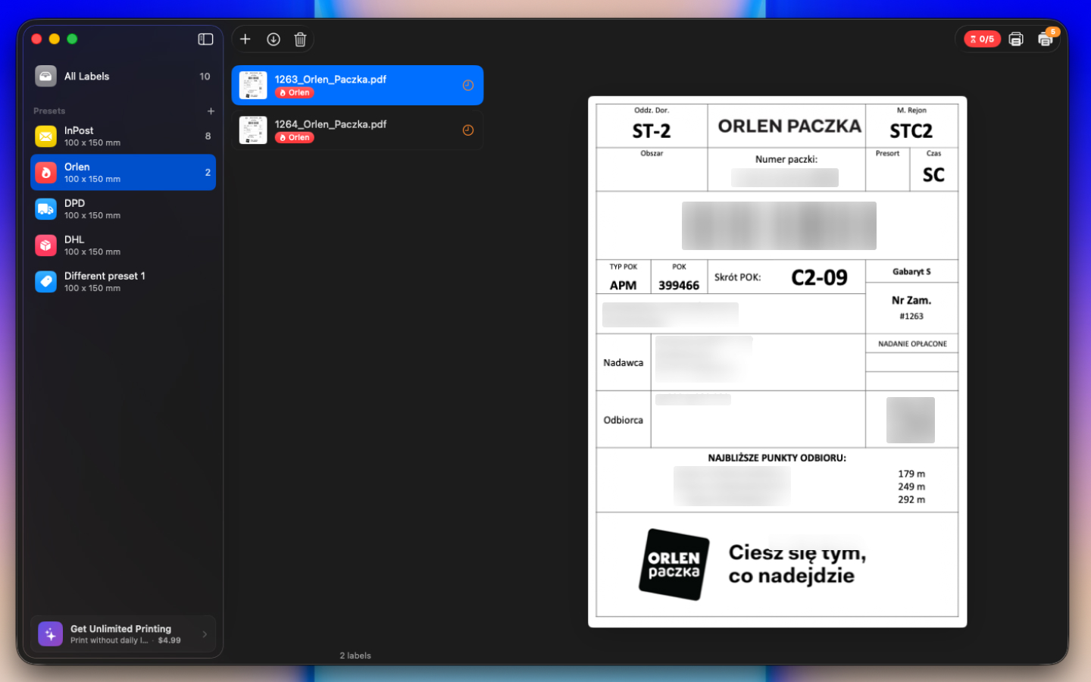Click the Orlen Paczka label preview
Image resolution: width=1091 pixels, height=682 pixels.
(x=777, y=361)
